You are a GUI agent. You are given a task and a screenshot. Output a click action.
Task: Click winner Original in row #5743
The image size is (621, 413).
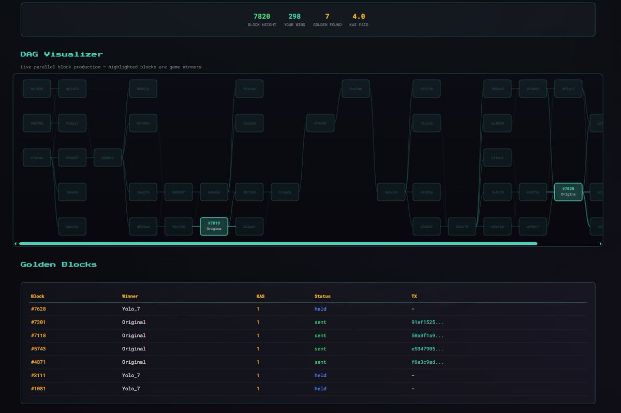[134, 349]
